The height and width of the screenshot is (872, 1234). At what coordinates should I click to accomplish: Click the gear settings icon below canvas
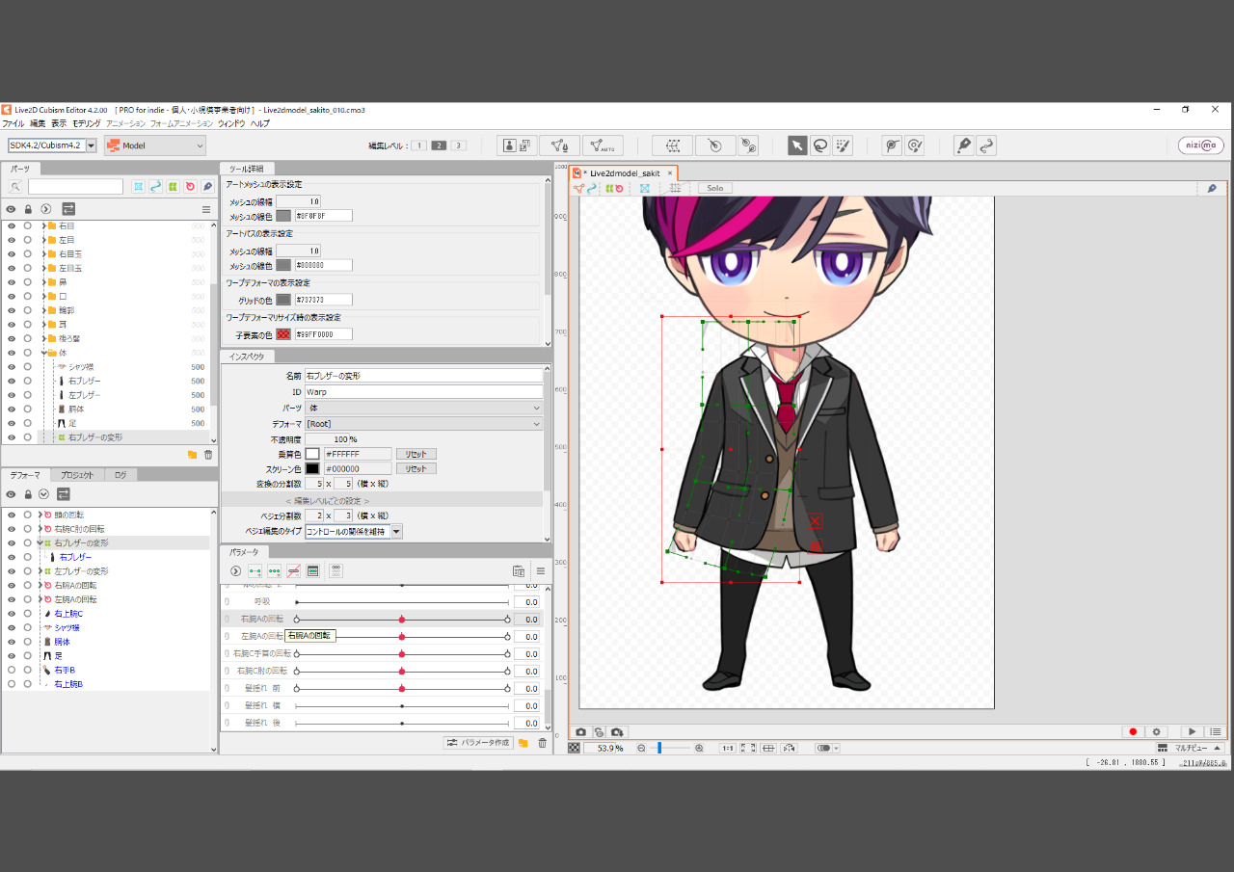pyautogui.click(x=1157, y=732)
